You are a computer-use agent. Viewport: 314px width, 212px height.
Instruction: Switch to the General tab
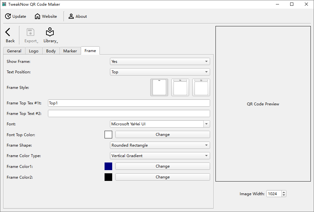(14, 51)
